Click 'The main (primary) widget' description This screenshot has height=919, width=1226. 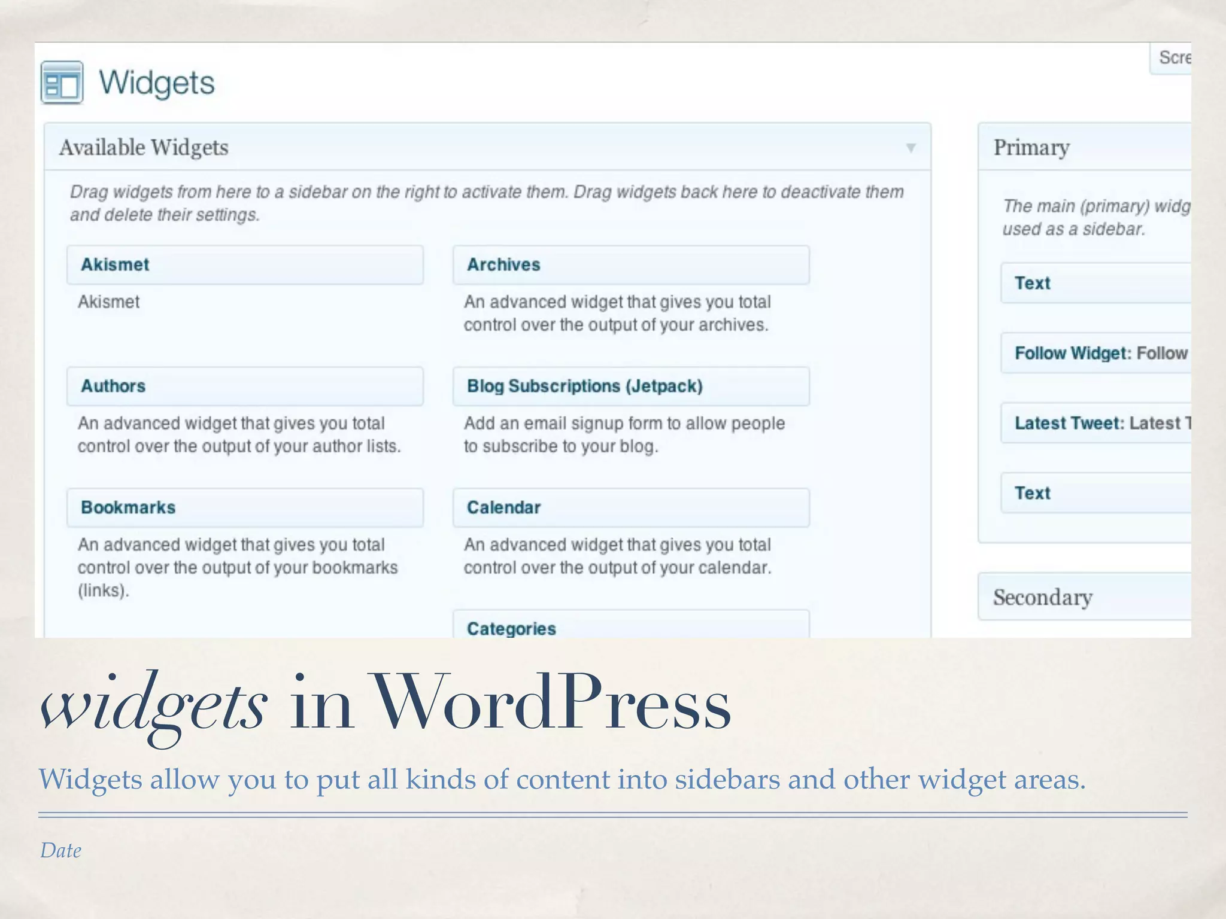pos(1097,217)
